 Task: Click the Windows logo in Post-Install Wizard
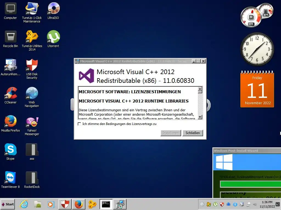[x=224, y=162]
